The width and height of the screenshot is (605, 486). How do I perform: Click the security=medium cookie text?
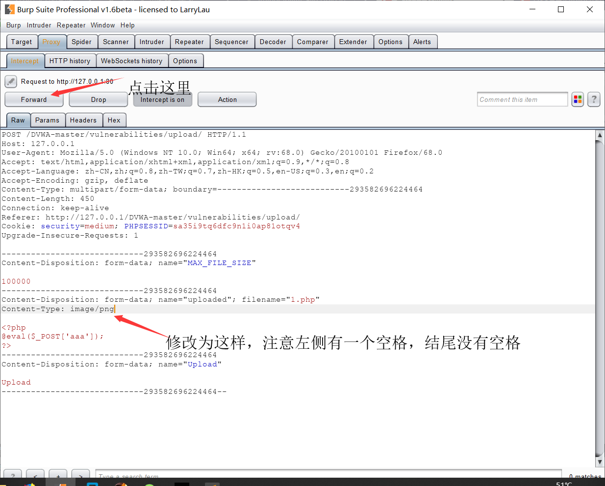click(x=77, y=226)
